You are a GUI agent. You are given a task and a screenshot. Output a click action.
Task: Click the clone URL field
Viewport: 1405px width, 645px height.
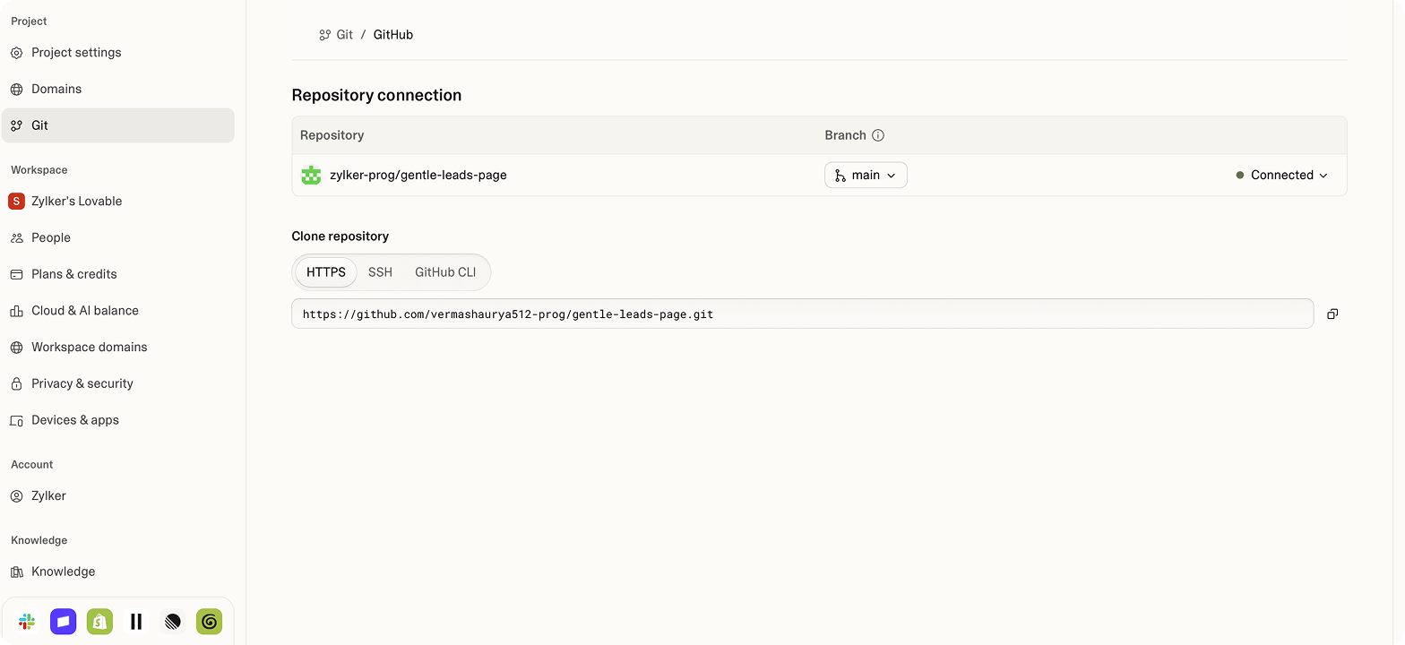point(803,314)
